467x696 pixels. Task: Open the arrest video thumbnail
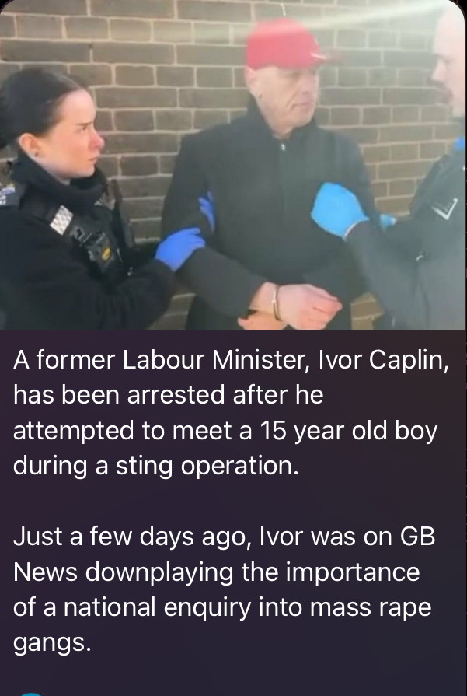pyautogui.click(x=233, y=165)
